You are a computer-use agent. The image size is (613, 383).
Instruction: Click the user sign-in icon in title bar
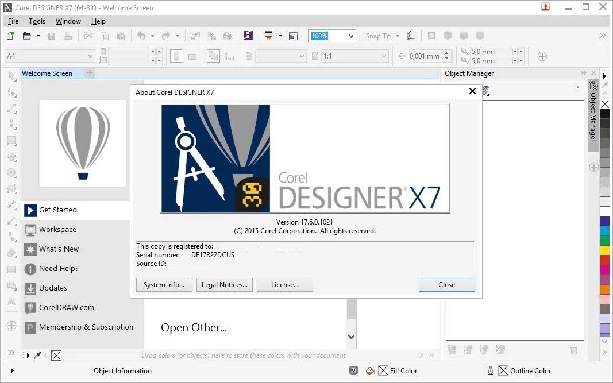click(545, 7)
